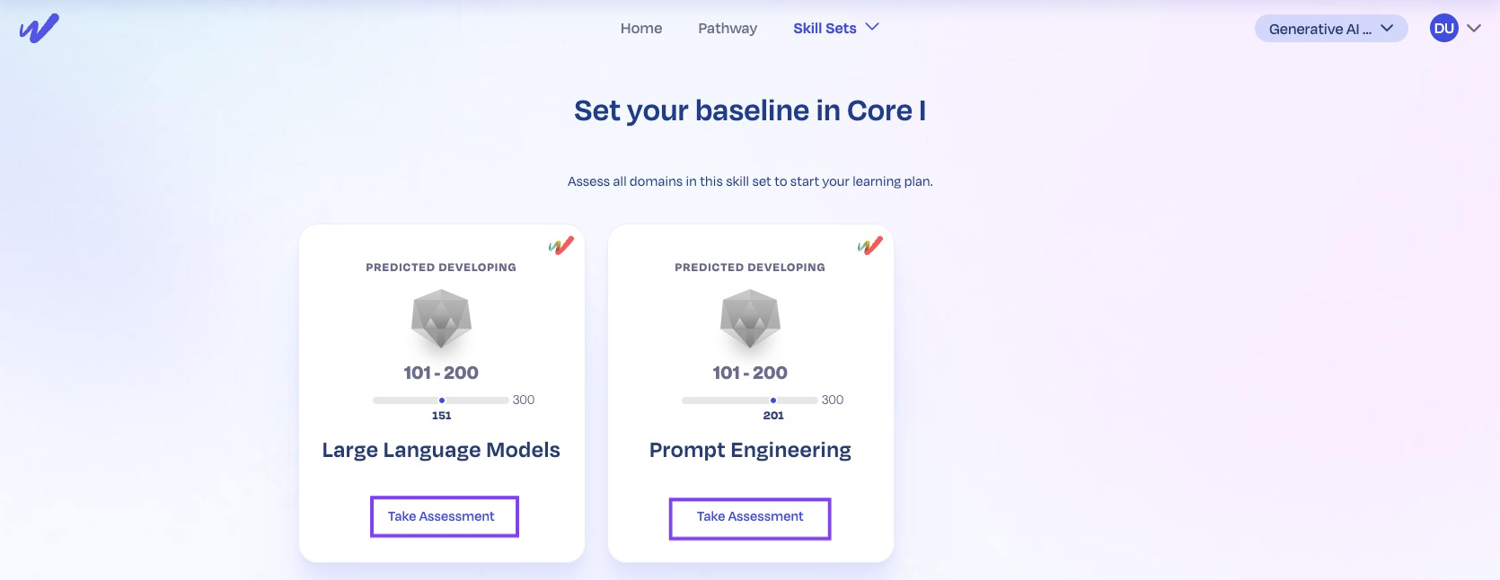This screenshot has width=1500, height=580.
Task: Take Assessment for Prompt Engineering
Action: [x=749, y=517]
